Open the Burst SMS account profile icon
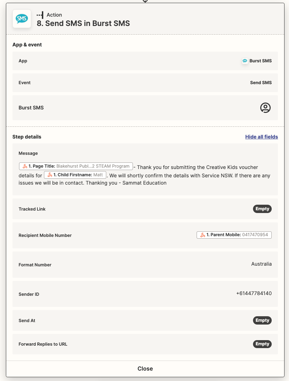289x381 pixels. [265, 108]
